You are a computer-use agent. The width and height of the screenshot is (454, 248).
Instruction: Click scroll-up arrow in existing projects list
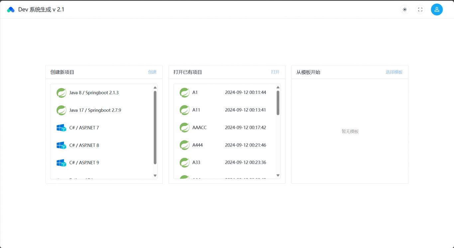pyautogui.click(x=278, y=88)
